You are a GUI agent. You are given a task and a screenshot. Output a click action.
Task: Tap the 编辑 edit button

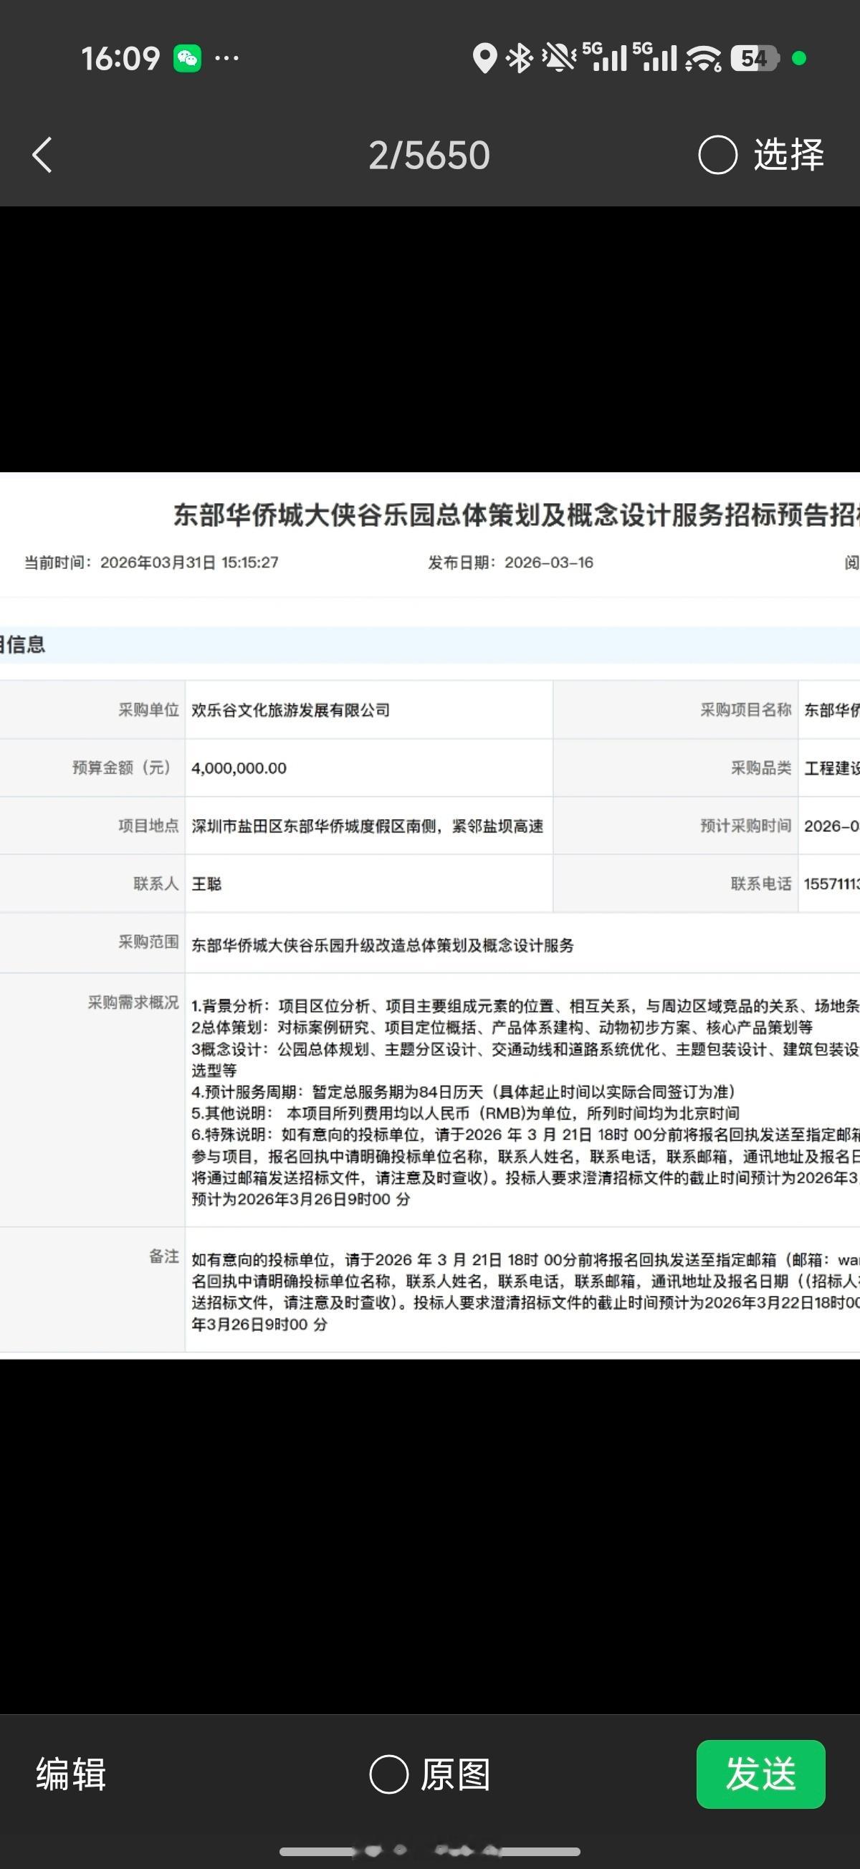coord(71,1774)
